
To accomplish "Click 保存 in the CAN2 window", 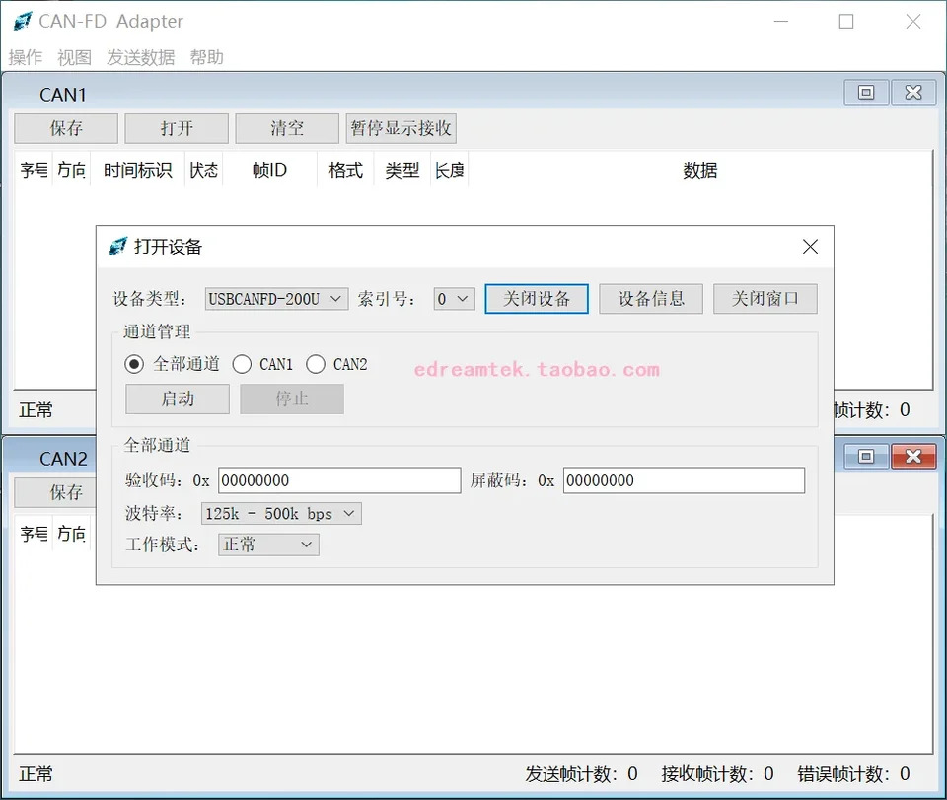I will [x=55, y=492].
